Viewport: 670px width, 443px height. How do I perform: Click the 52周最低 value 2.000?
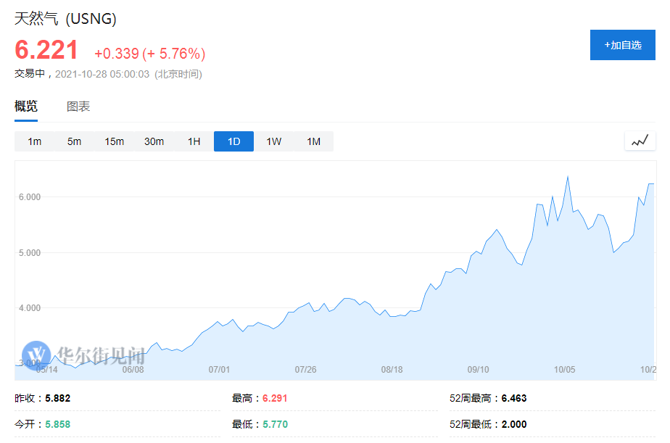pos(513,424)
